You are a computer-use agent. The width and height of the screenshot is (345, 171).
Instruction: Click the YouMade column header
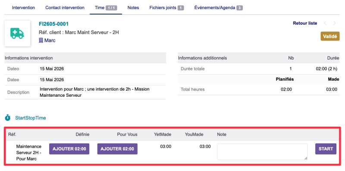194,134
